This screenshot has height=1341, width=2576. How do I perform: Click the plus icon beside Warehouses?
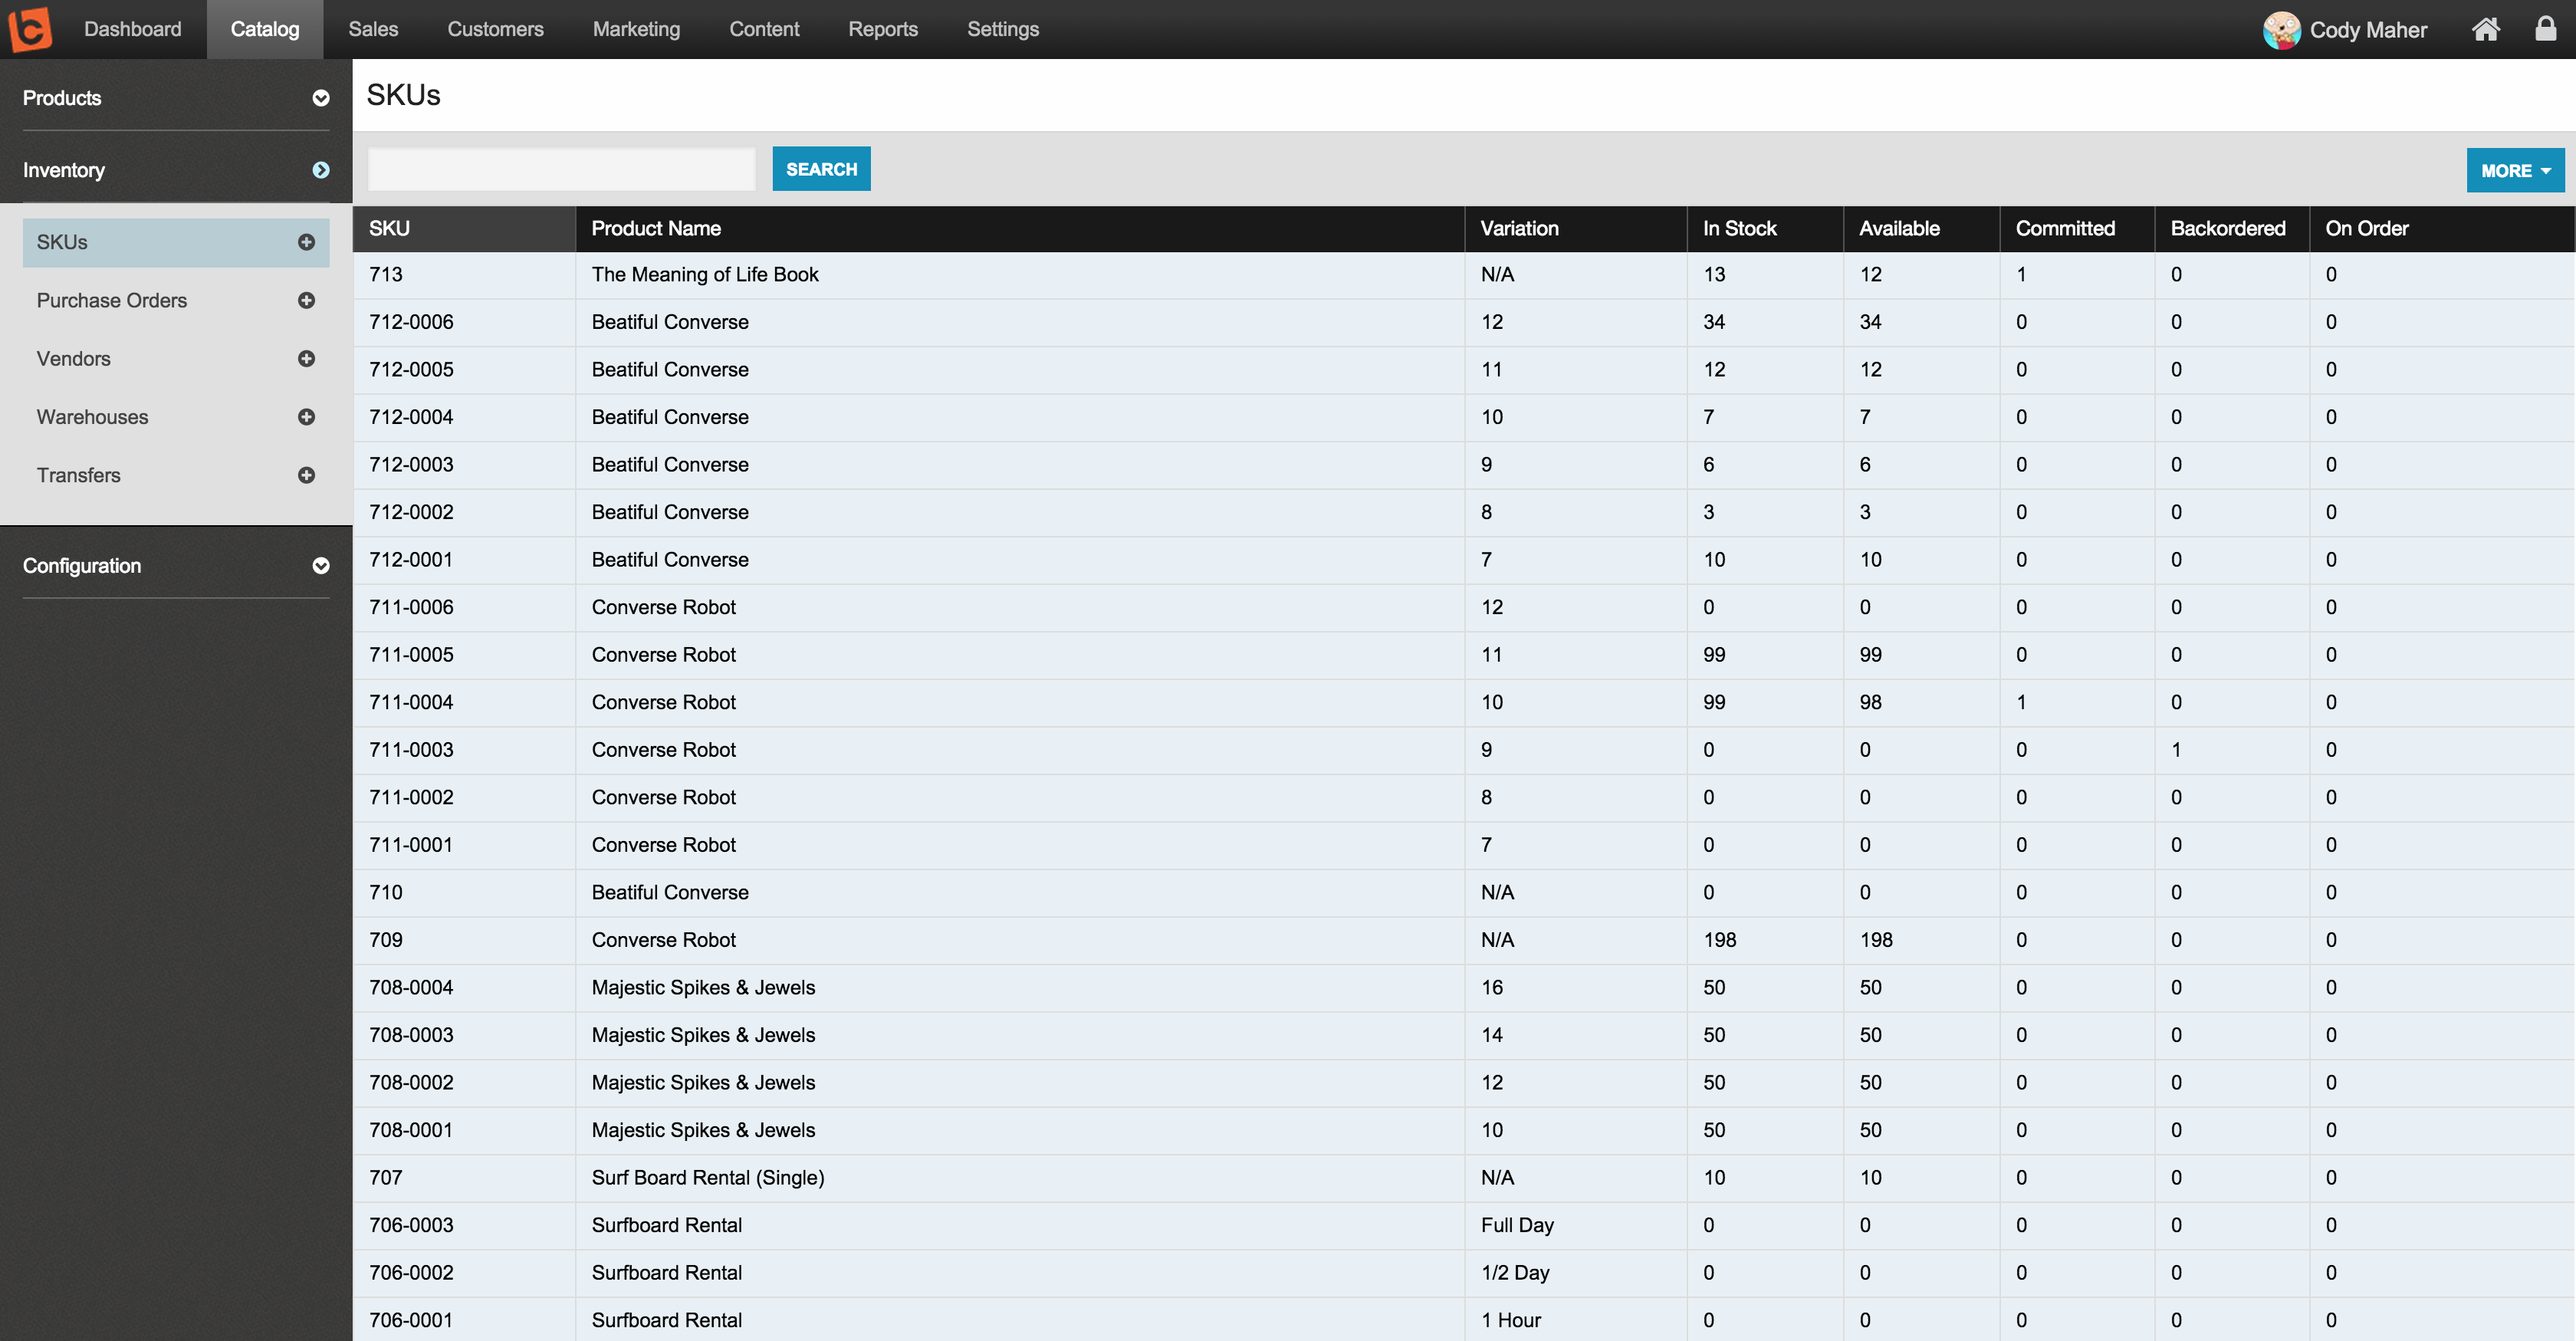click(x=306, y=417)
